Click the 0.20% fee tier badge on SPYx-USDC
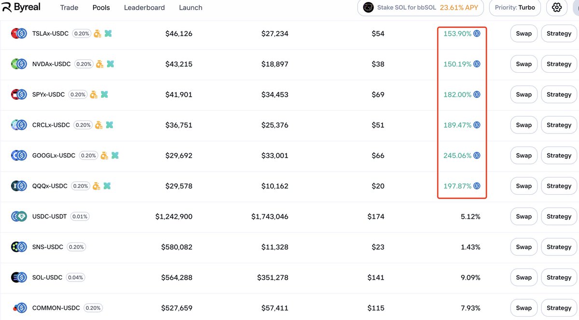The height and width of the screenshot is (320, 579). pos(78,95)
